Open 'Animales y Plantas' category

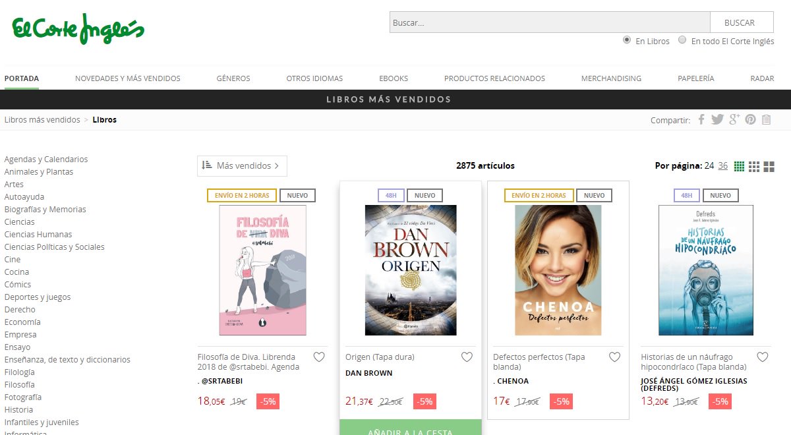[x=39, y=172]
